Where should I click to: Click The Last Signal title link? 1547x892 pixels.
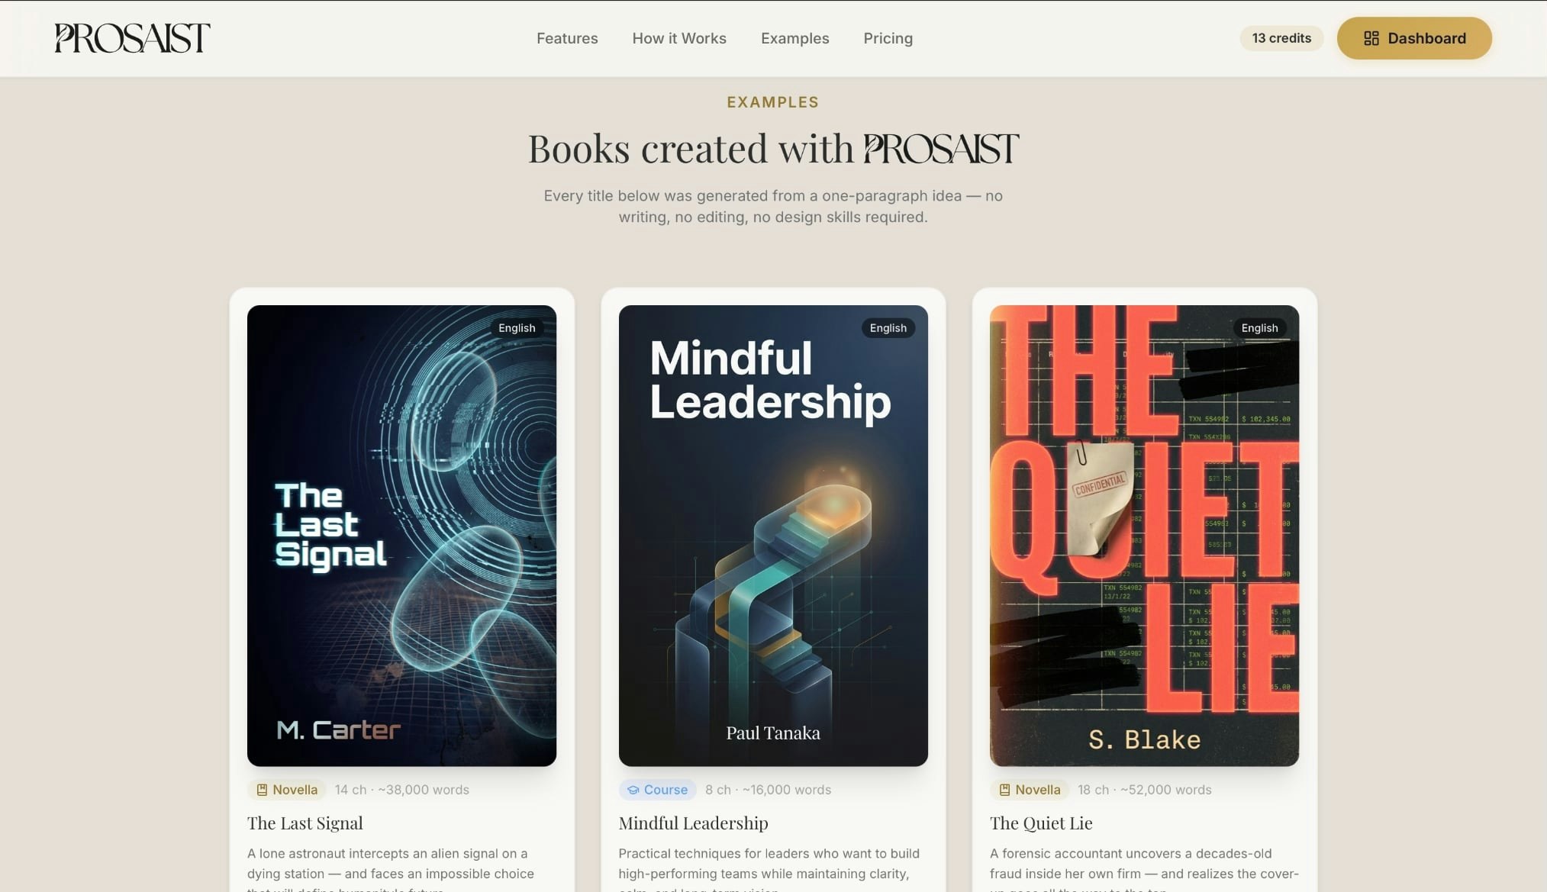click(305, 823)
